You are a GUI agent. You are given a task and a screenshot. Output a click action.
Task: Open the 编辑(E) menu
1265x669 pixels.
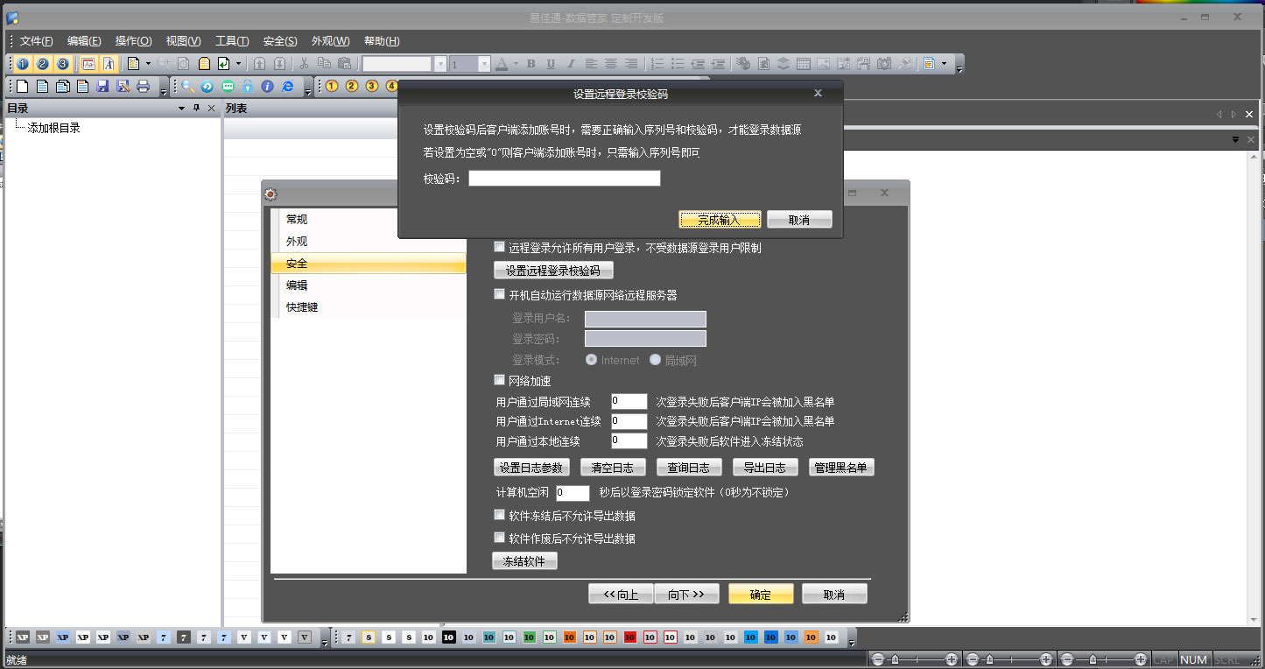click(x=84, y=41)
